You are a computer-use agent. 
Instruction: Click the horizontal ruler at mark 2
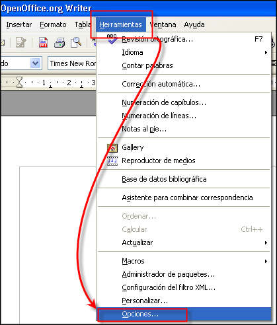[x=69, y=83]
